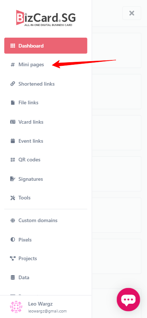Click the BizCard.SG logo
Image resolution: width=147 pixels, height=318 pixels.
tap(46, 18)
